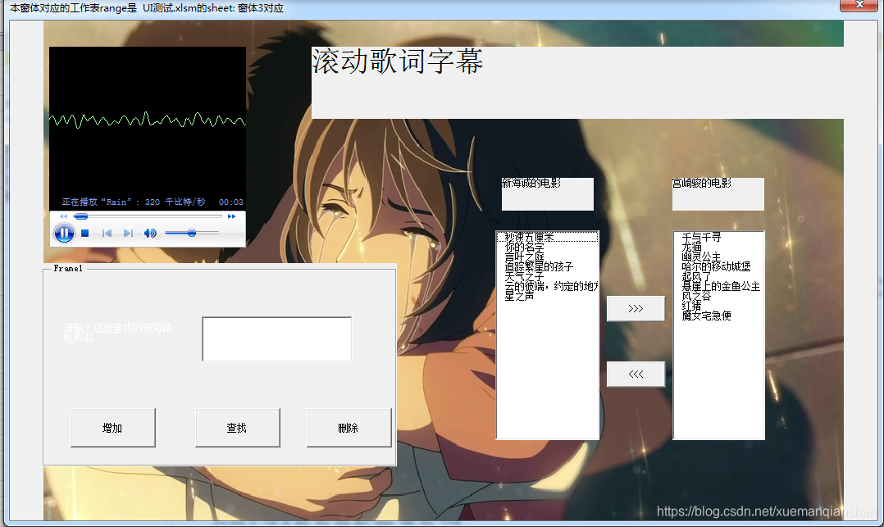Click the 宫崎骏的电影 label
Viewport: 884px width, 527px height.
click(718, 194)
